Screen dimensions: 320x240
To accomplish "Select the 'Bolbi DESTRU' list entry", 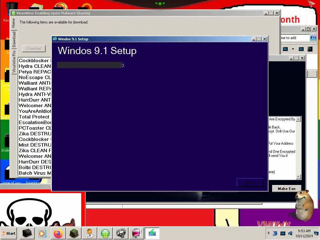I will (x=35, y=167).
